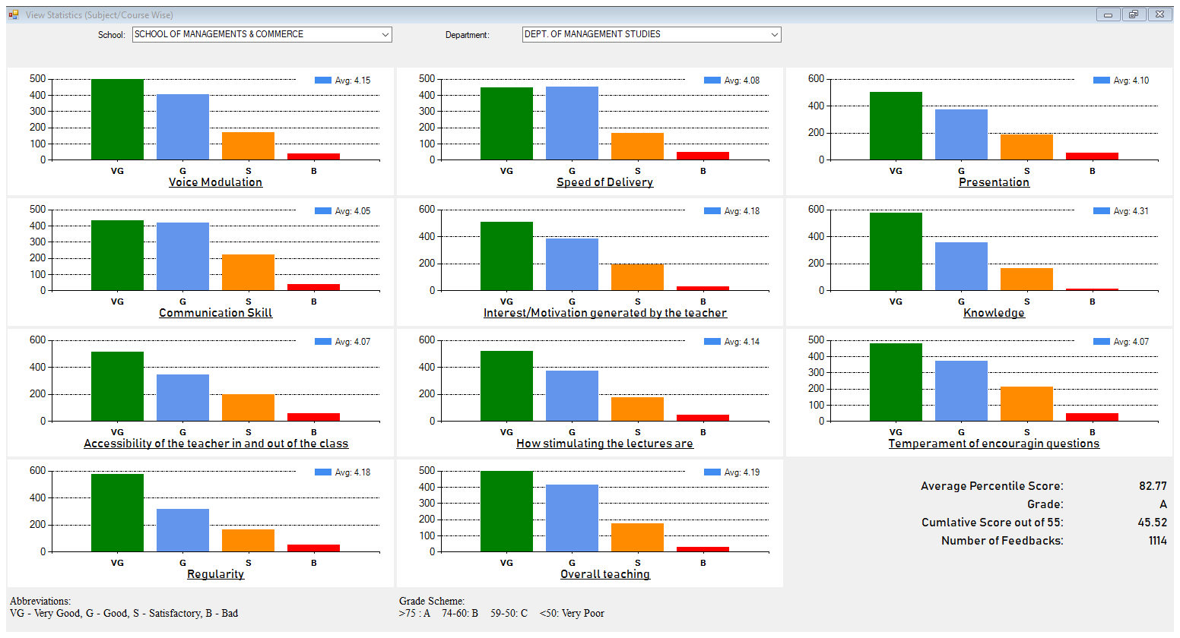Click blue legend swatch beside Avg: 4.15
Image resolution: width=1180 pixels, height=638 pixels.
[x=323, y=81]
